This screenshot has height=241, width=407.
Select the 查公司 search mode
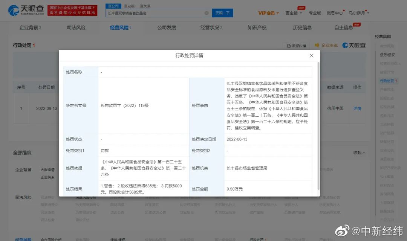coord(113,6)
